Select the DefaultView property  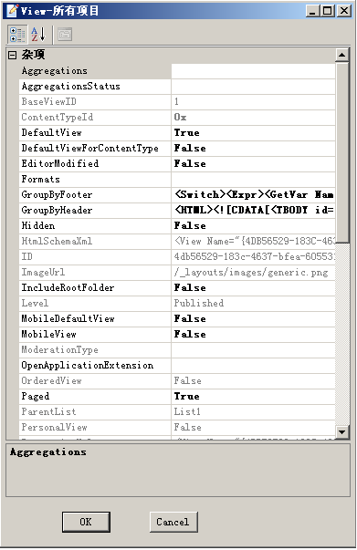click(x=95, y=132)
